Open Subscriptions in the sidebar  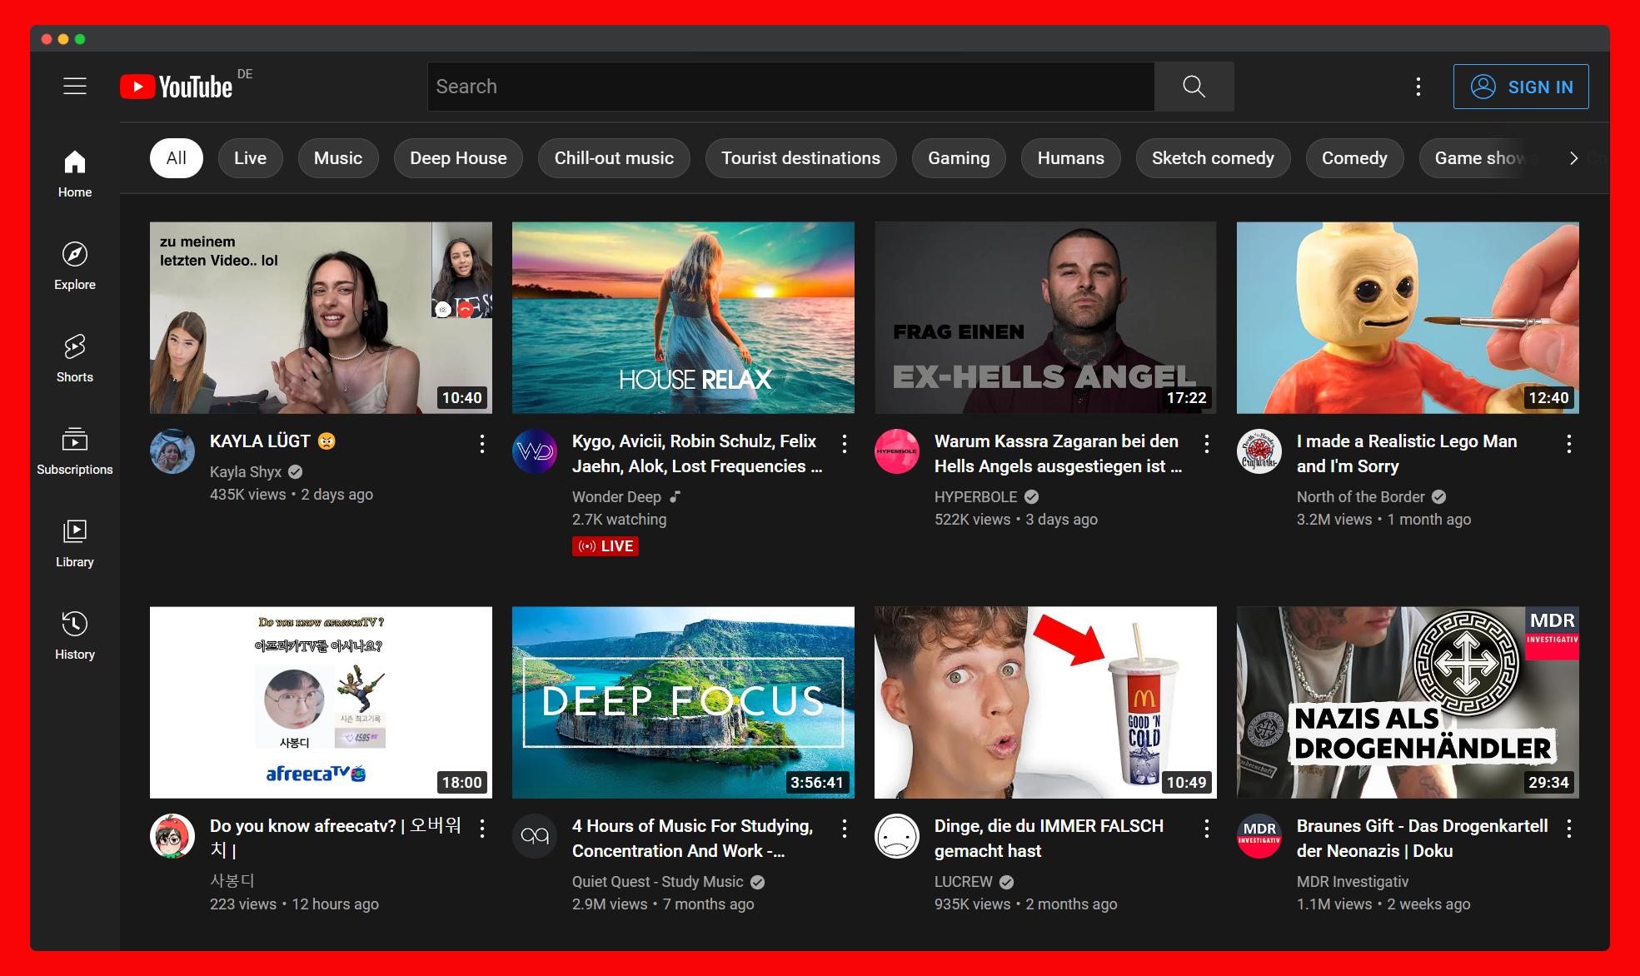tap(75, 451)
